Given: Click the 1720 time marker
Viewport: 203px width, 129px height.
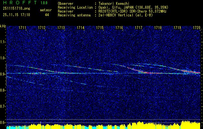Looking at the screenshot, I should tap(197, 28).
